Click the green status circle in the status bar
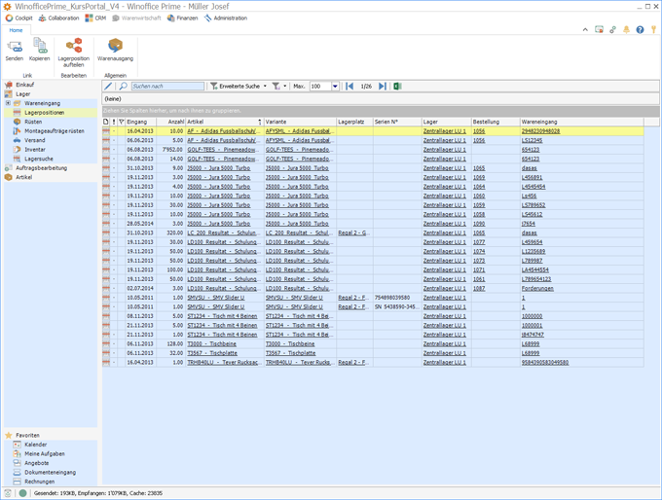 [22, 493]
